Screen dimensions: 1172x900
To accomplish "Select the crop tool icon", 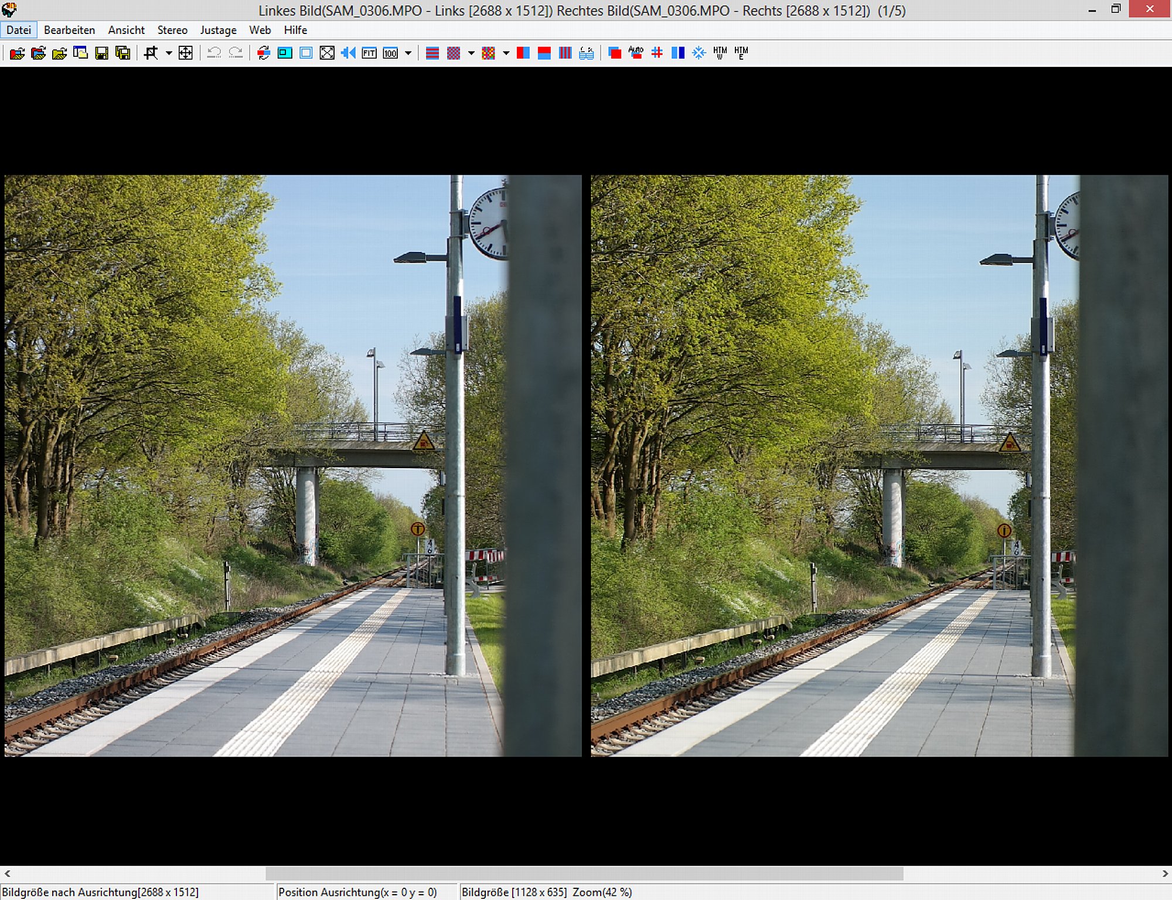I will (x=151, y=53).
